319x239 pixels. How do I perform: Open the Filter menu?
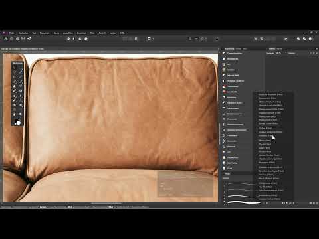92,33
